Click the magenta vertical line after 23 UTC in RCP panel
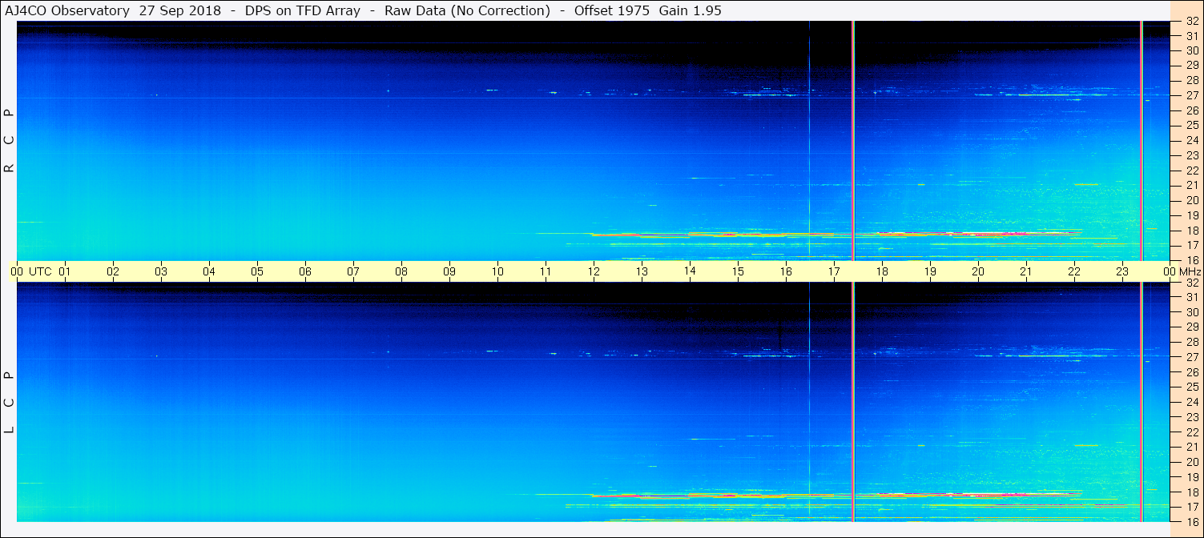1204x538 pixels. point(1141,140)
